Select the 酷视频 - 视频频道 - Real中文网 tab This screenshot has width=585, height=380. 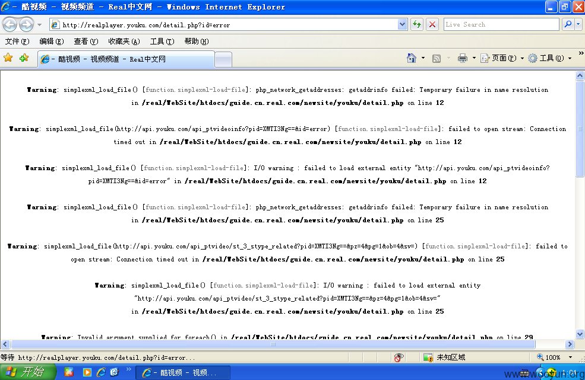click(x=126, y=59)
